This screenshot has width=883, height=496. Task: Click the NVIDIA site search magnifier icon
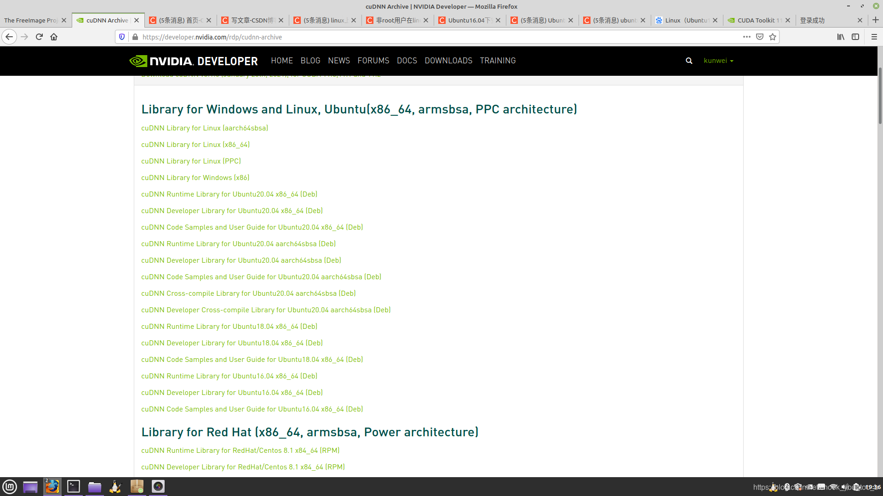click(x=689, y=61)
